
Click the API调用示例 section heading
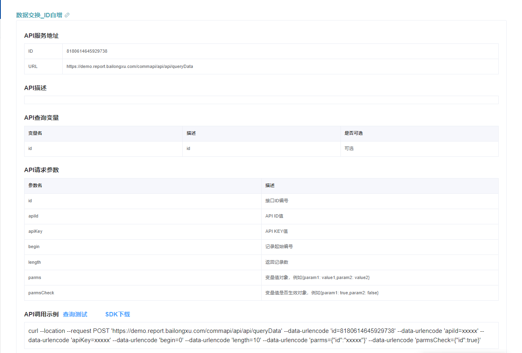tap(41, 314)
